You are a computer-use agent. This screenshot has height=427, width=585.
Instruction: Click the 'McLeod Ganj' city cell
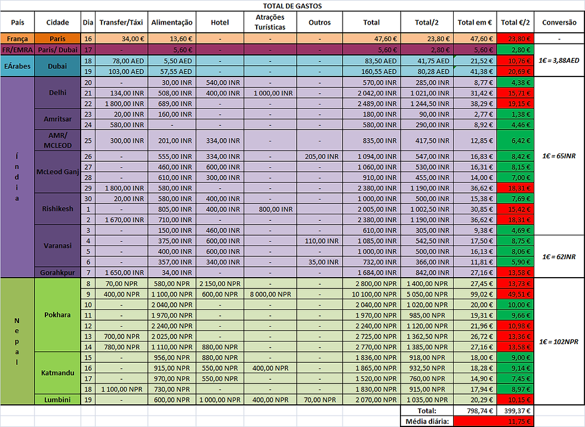pos(57,172)
